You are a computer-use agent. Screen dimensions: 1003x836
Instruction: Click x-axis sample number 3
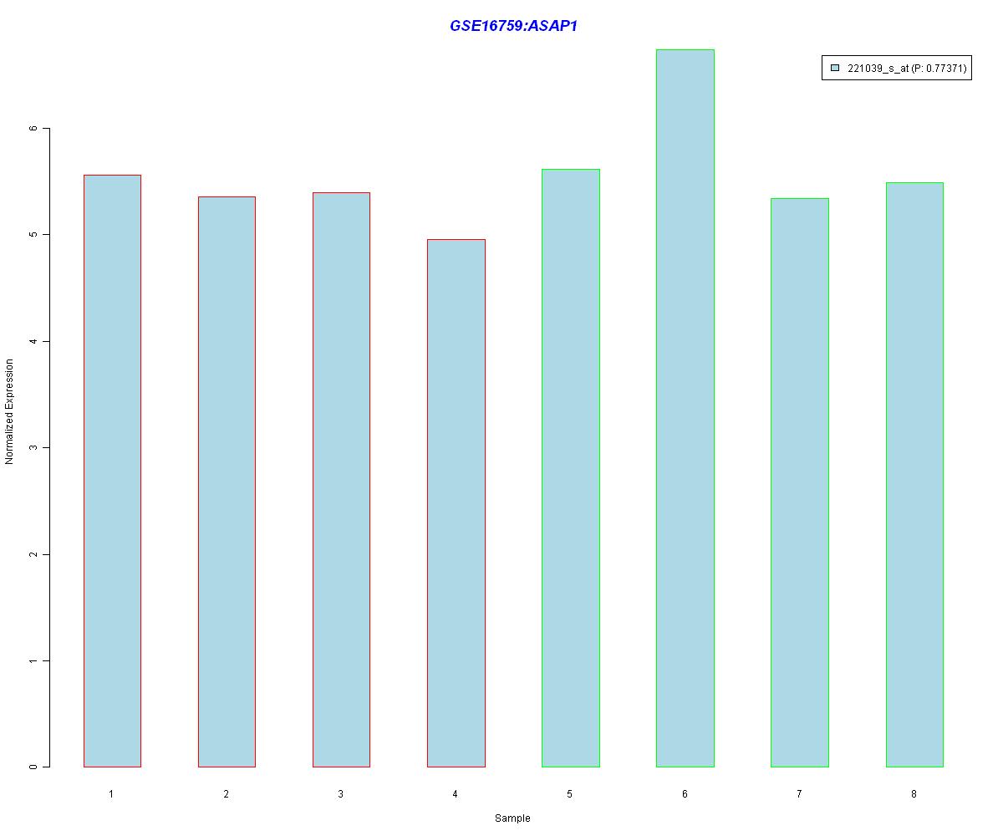coord(341,794)
